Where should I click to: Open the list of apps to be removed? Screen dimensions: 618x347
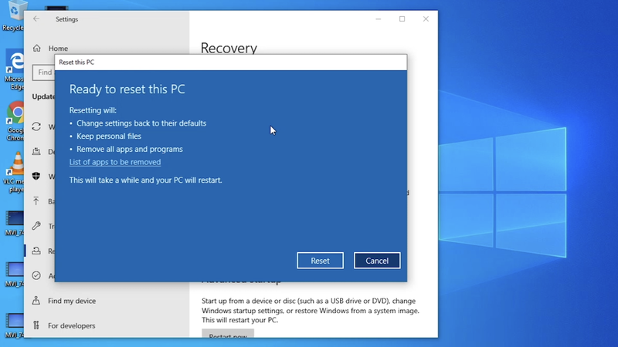click(x=115, y=162)
